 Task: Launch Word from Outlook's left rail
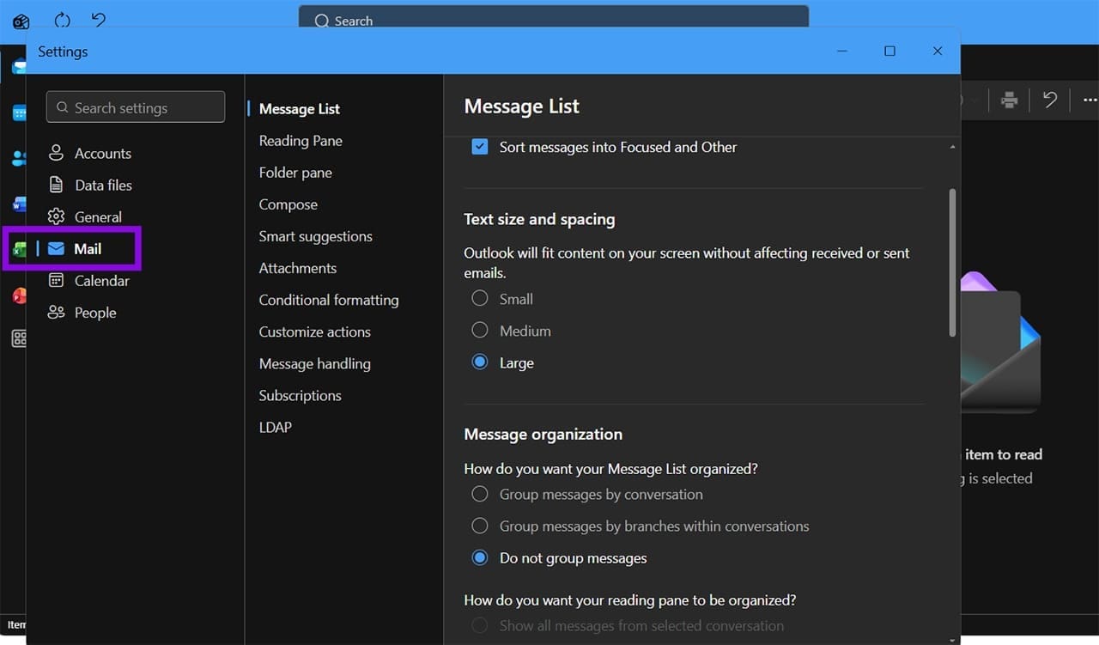tap(19, 204)
